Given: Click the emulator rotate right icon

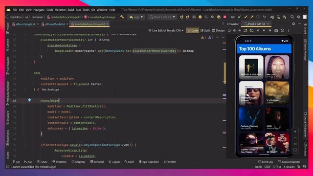Looking at the screenshot, I should pos(251,30).
